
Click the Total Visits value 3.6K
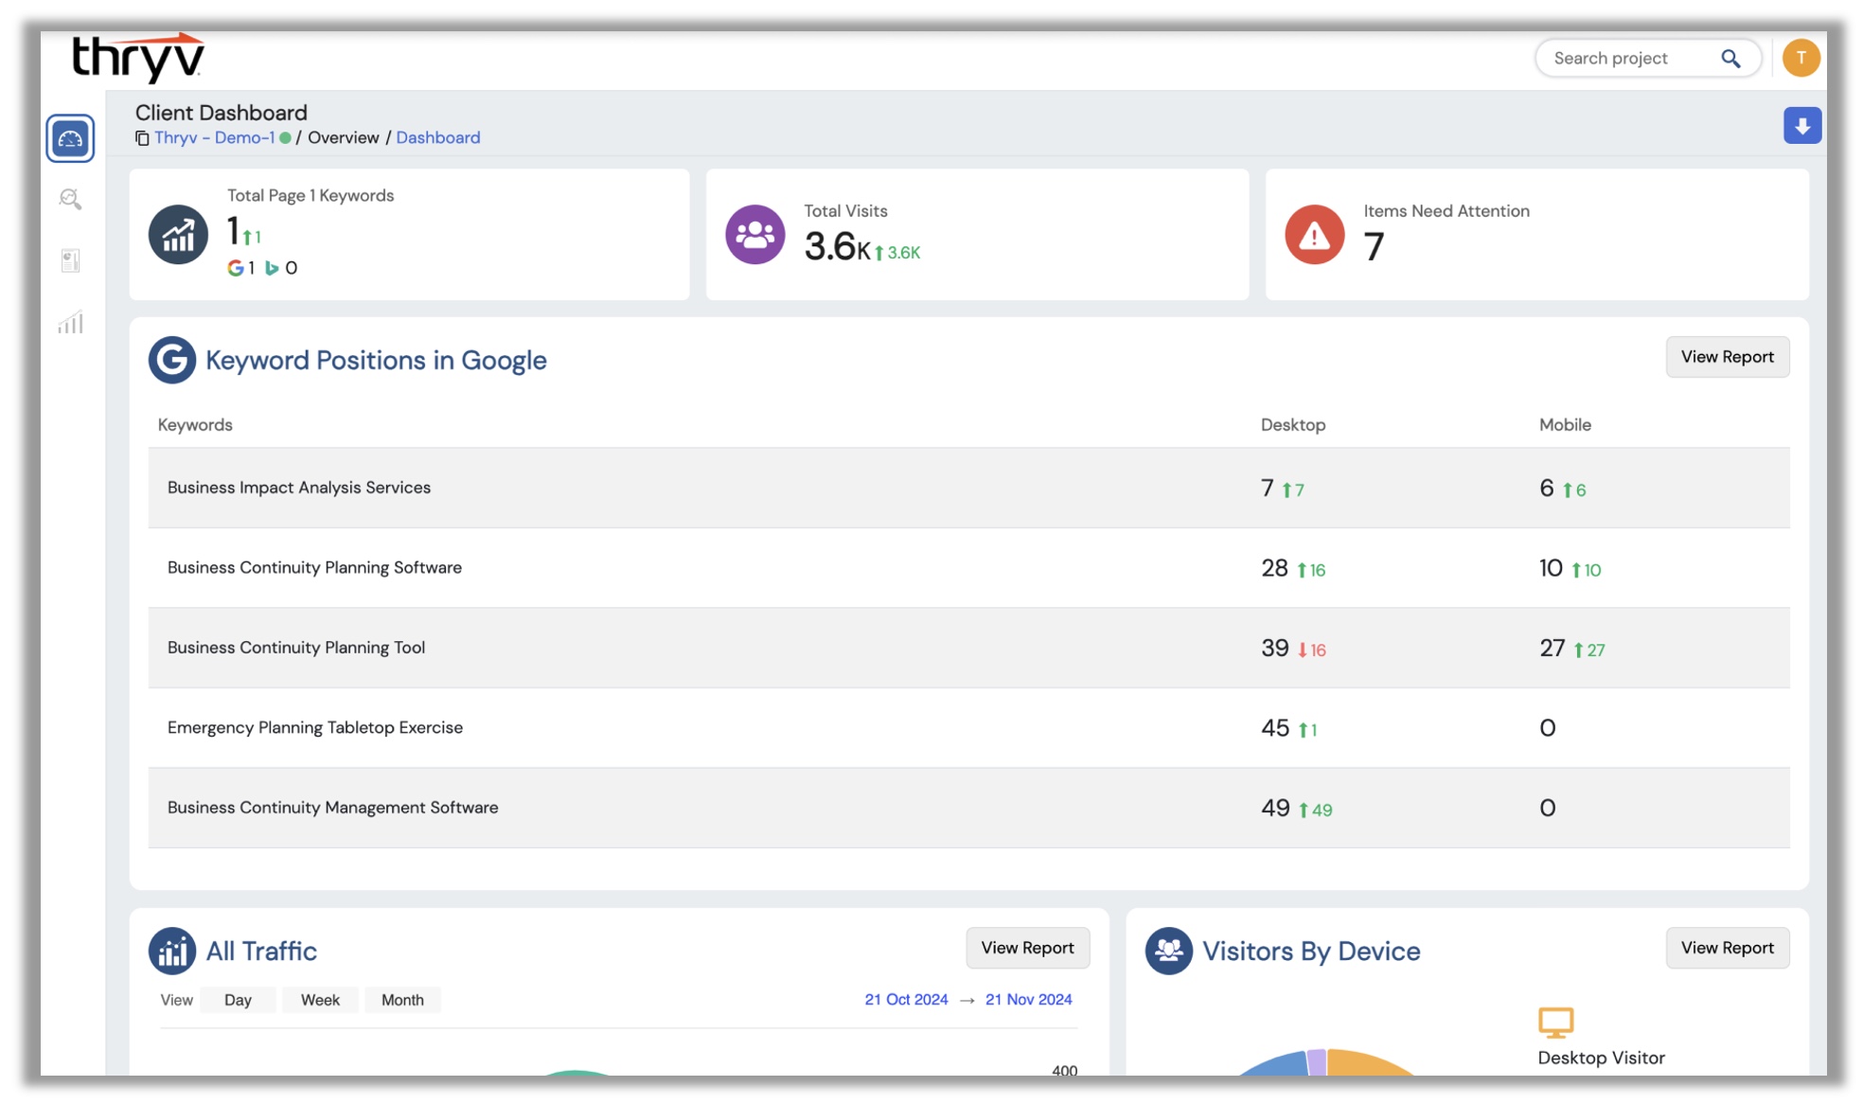tap(837, 247)
